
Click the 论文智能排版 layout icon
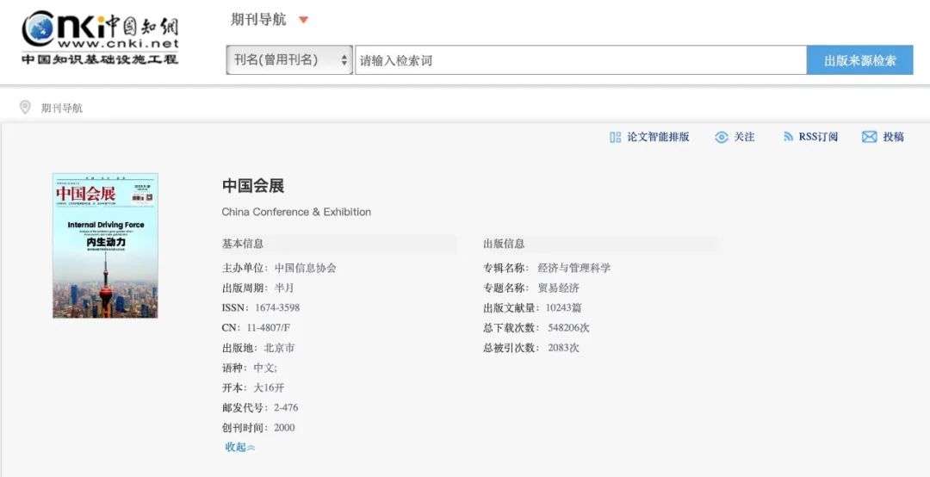pos(615,137)
